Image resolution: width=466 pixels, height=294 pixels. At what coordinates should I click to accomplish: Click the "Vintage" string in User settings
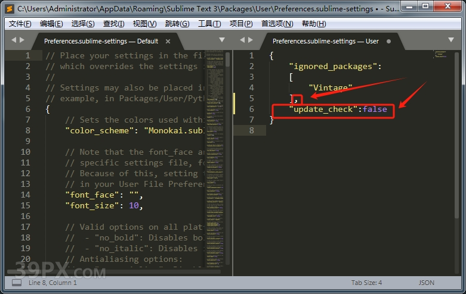tap(331, 87)
